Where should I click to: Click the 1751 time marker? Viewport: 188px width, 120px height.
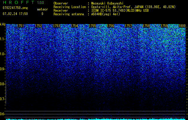coord(21,26)
